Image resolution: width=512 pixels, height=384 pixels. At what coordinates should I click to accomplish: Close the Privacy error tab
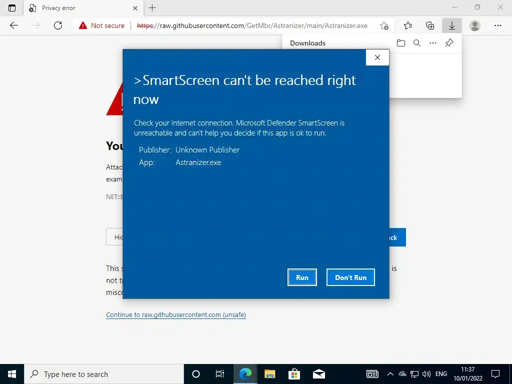135,8
